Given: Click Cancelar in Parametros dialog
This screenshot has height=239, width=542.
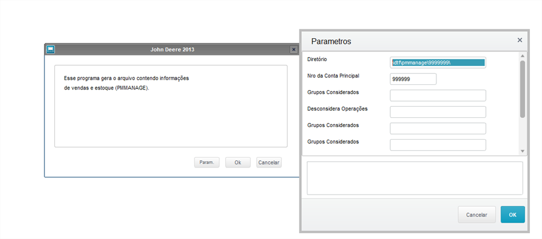Looking at the screenshot, I should 477,215.
